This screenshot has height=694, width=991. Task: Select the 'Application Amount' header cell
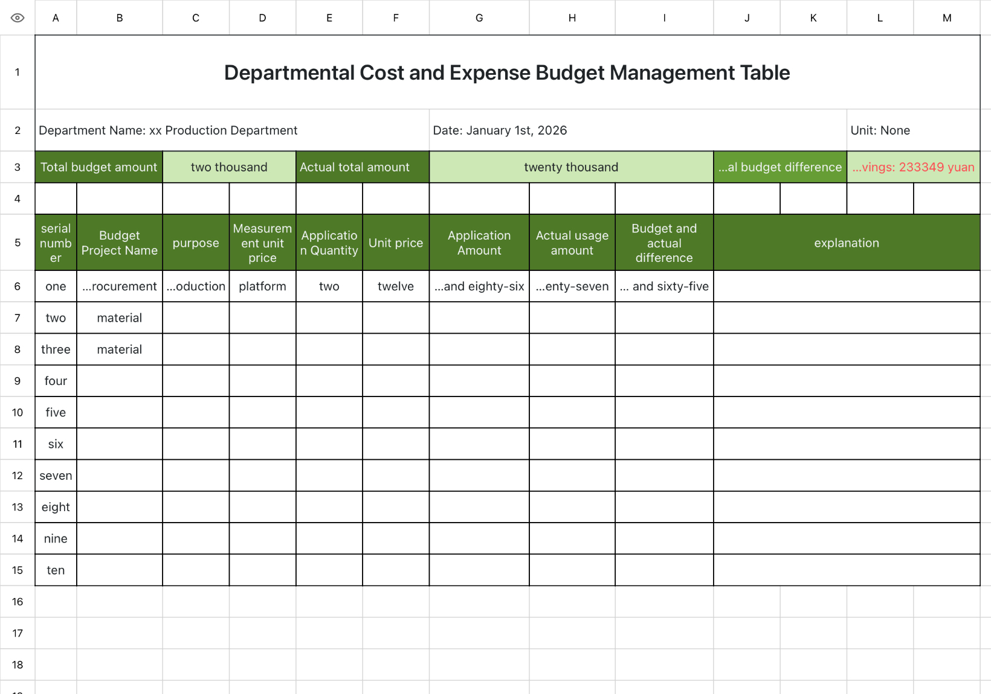[x=479, y=243]
